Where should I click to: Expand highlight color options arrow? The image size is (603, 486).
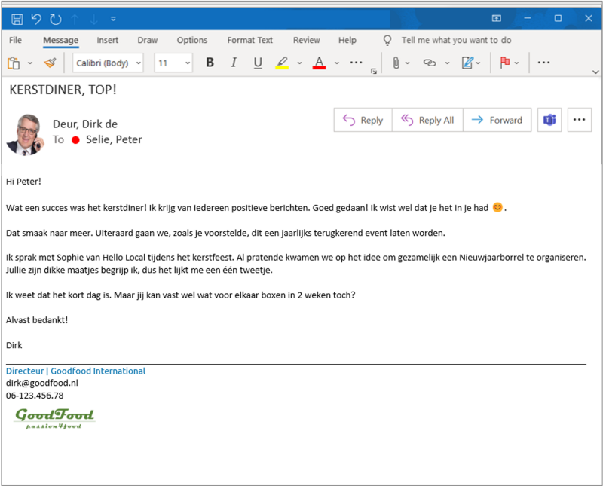(299, 63)
